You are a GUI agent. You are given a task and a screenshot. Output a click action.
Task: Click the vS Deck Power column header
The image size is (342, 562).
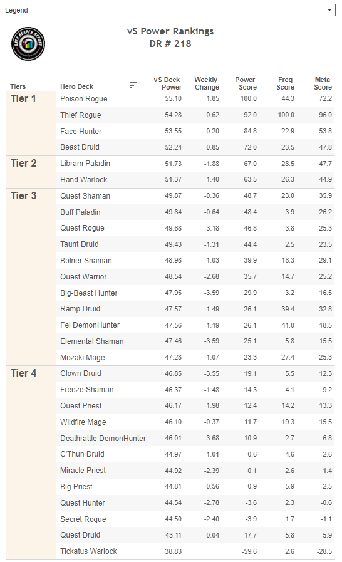click(167, 83)
